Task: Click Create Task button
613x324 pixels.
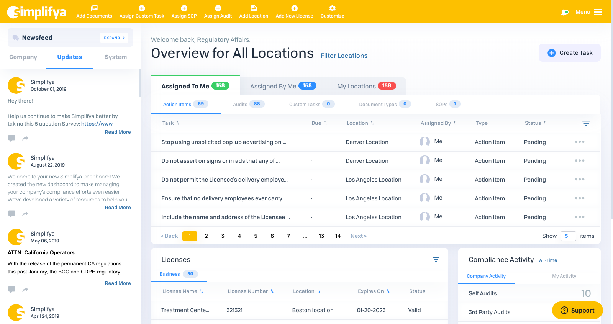Action: [570, 53]
